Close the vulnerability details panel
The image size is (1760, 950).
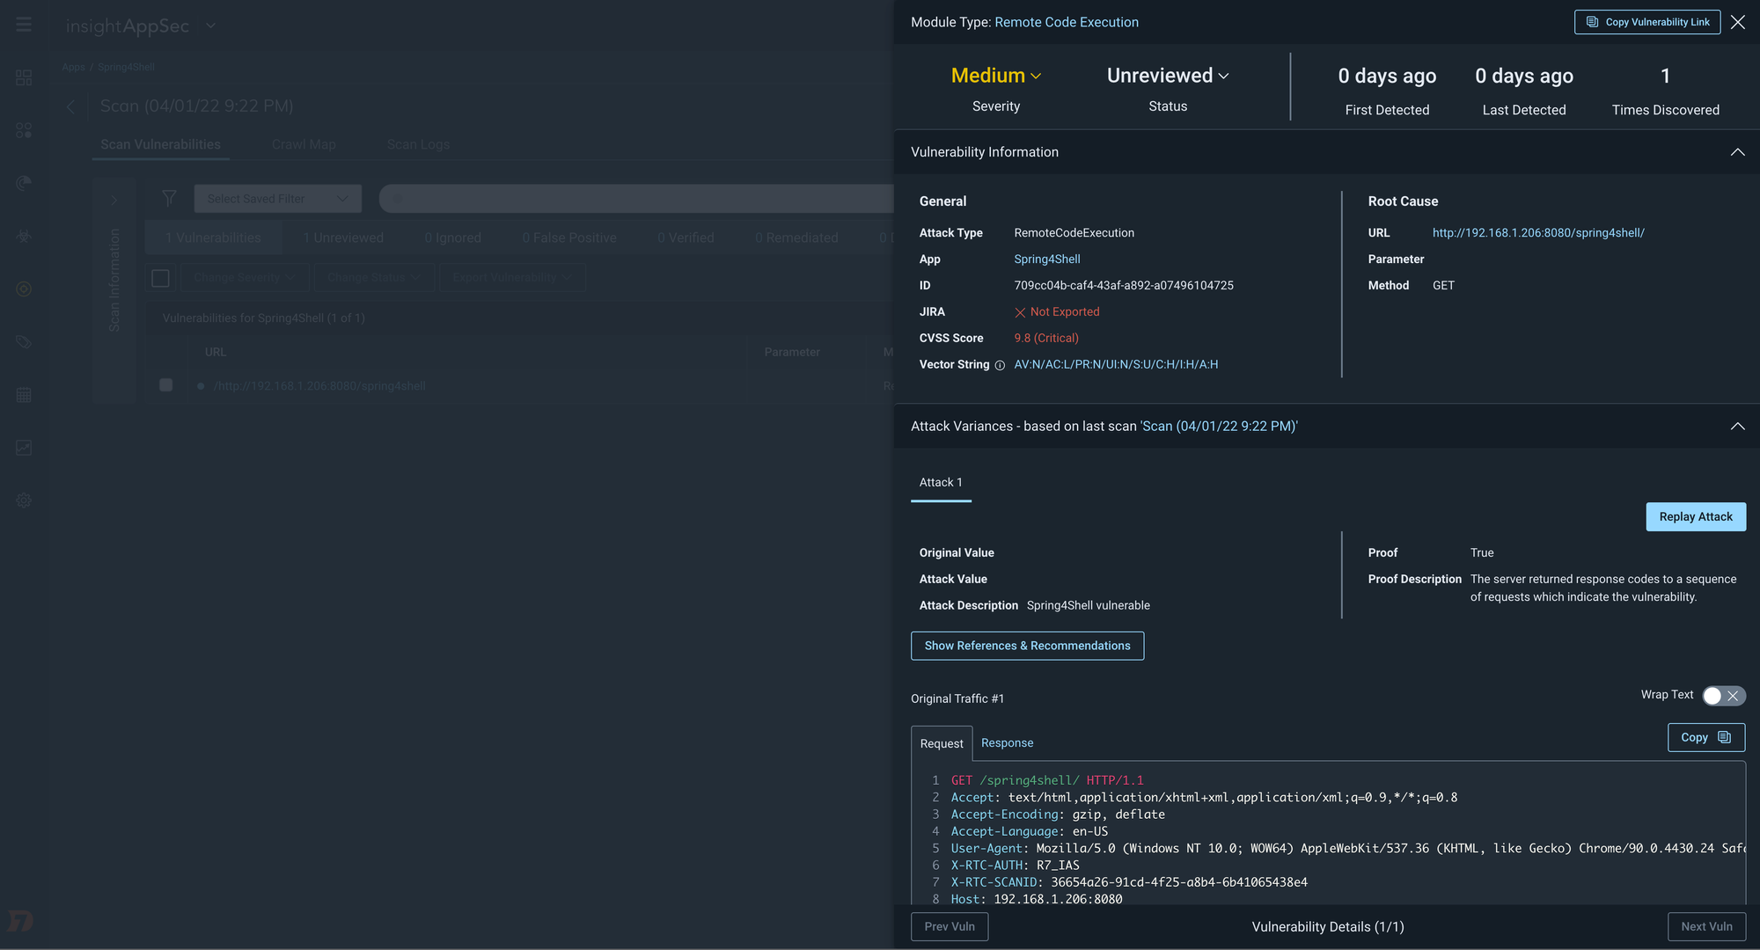tap(1737, 22)
